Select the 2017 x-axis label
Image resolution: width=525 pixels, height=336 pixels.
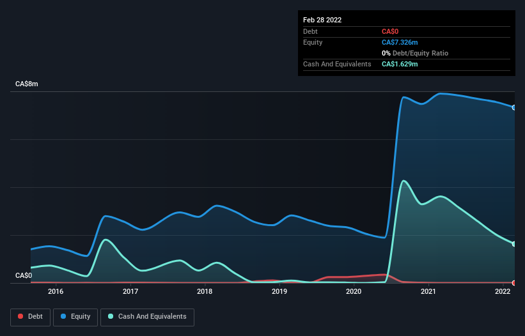[130, 291]
